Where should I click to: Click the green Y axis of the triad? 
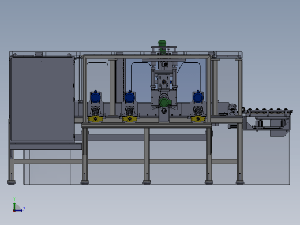click(x=14, y=206)
